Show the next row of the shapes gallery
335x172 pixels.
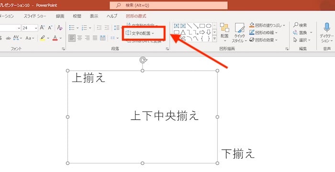click(x=214, y=32)
